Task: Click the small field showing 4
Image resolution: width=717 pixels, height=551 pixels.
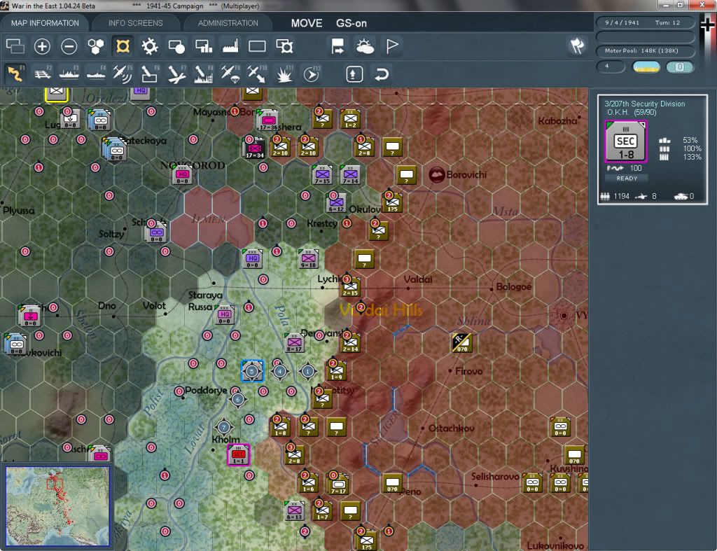Action: click(611, 67)
